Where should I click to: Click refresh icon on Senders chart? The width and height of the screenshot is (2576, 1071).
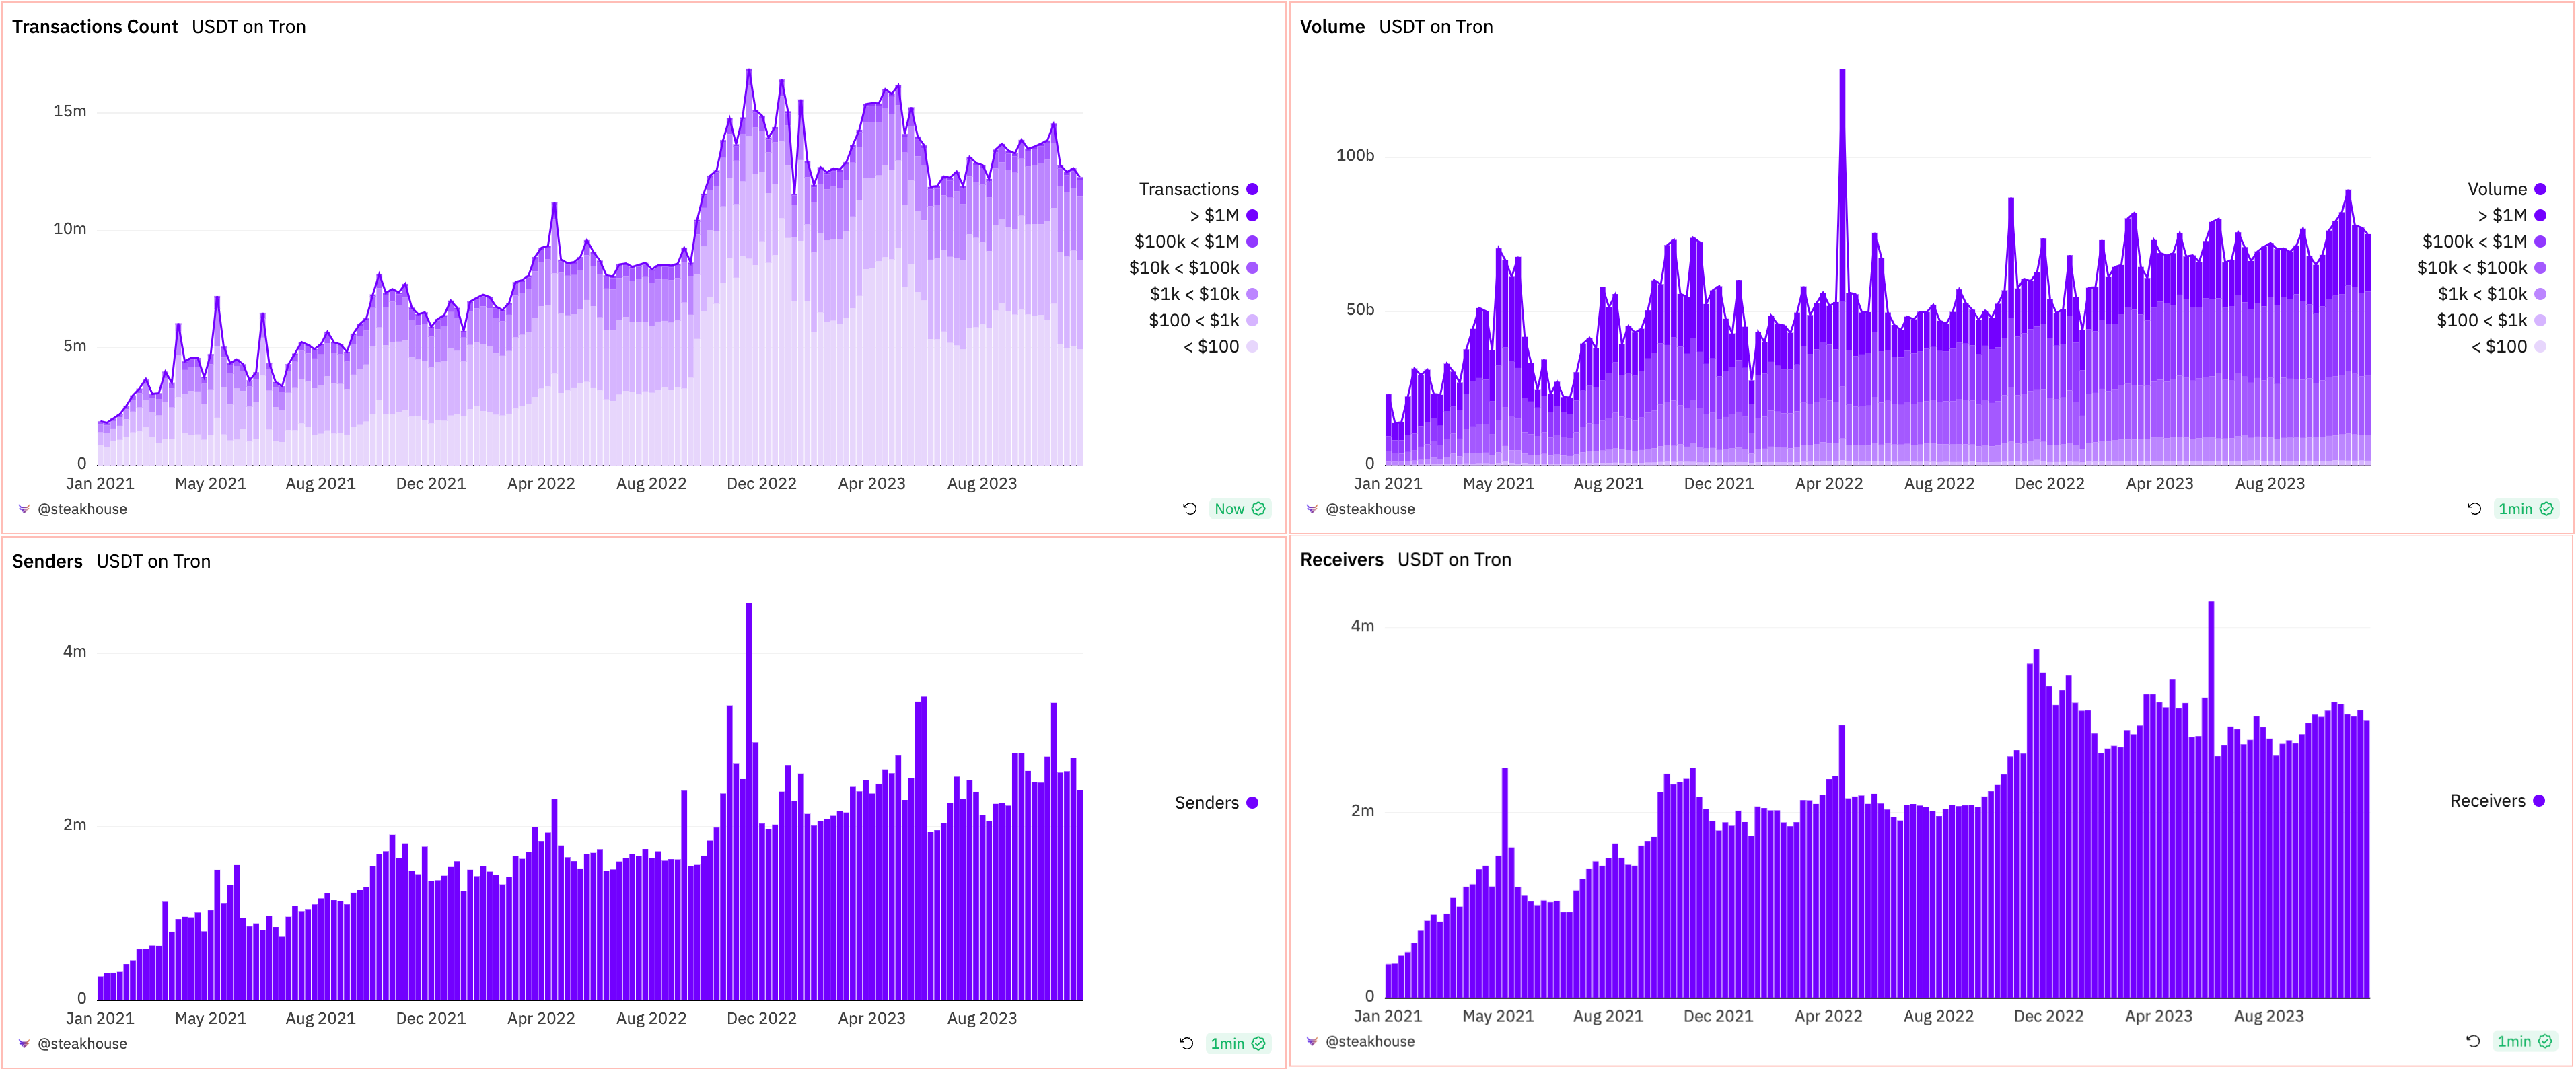click(1187, 1043)
